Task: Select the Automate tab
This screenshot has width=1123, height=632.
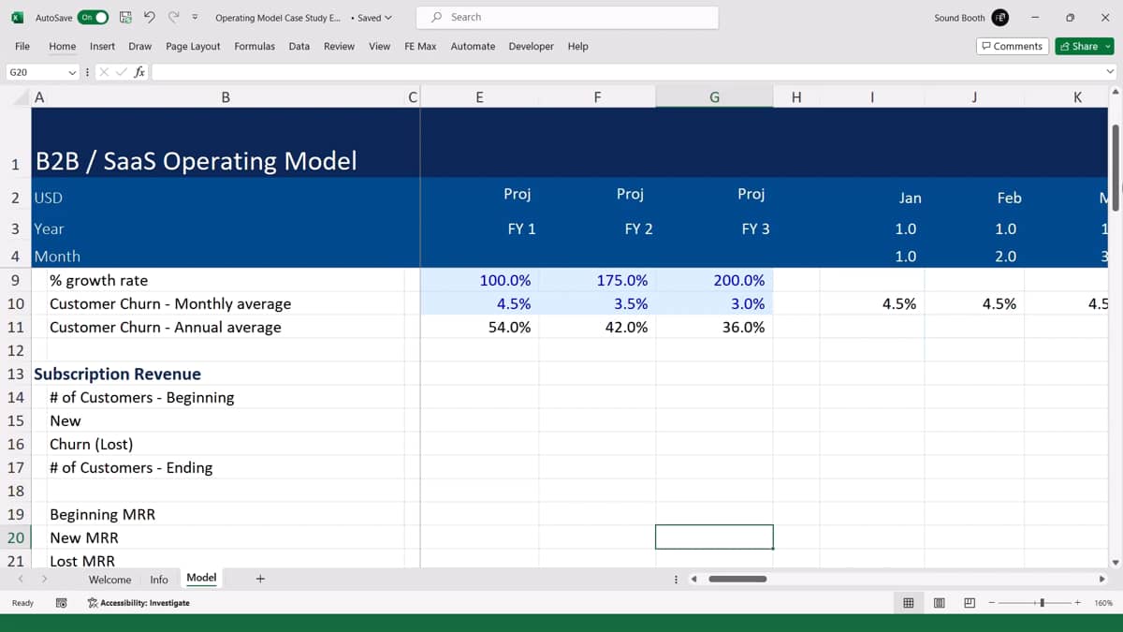Action: [473, 46]
